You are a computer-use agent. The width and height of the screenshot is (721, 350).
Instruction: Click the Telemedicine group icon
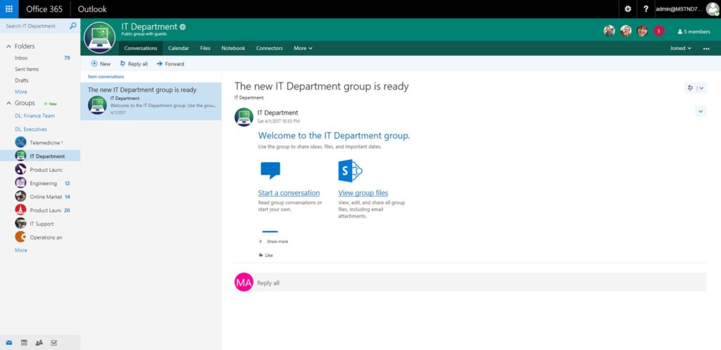20,142
